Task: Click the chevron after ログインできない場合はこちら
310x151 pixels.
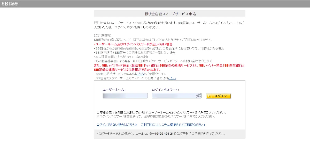Action: coord(136,125)
